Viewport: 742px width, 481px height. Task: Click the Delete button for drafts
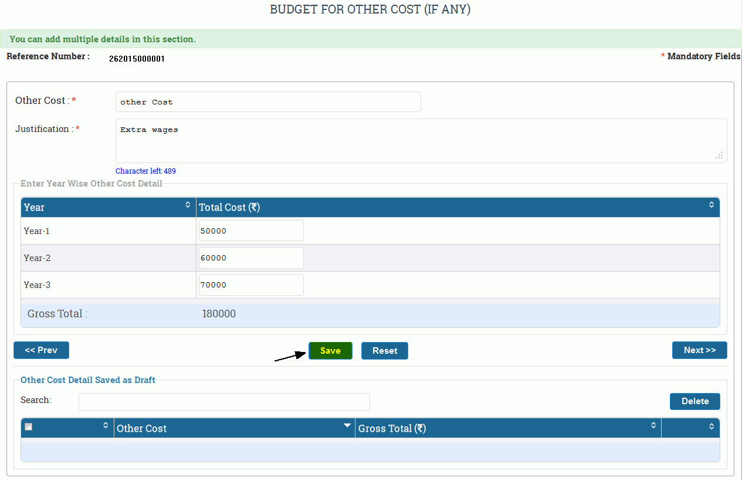tap(694, 401)
